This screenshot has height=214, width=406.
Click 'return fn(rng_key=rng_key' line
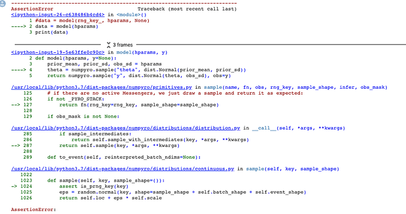[x=139, y=105]
